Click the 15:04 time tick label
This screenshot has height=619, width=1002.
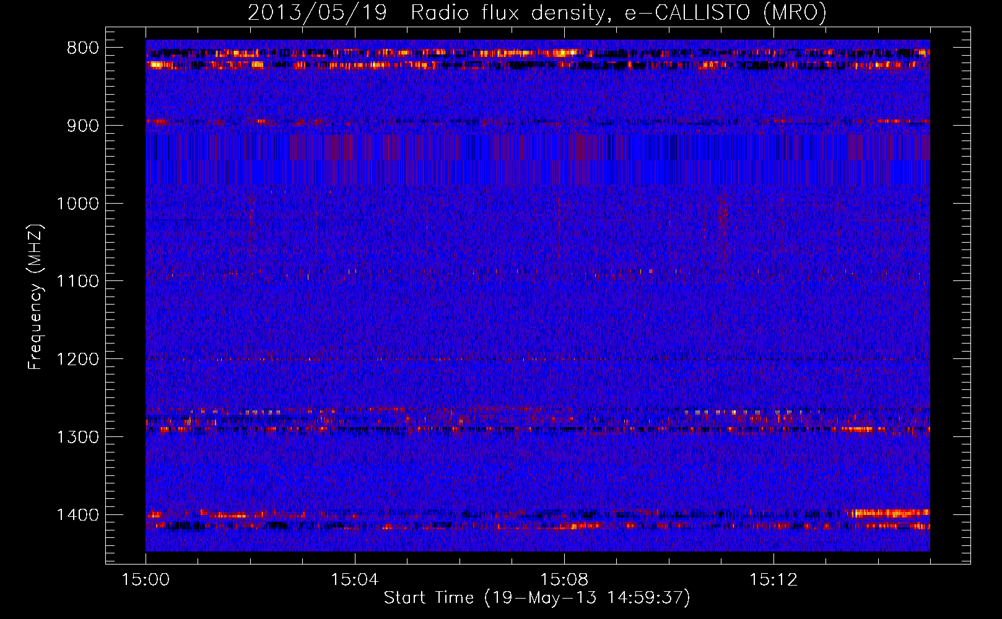tap(355, 580)
